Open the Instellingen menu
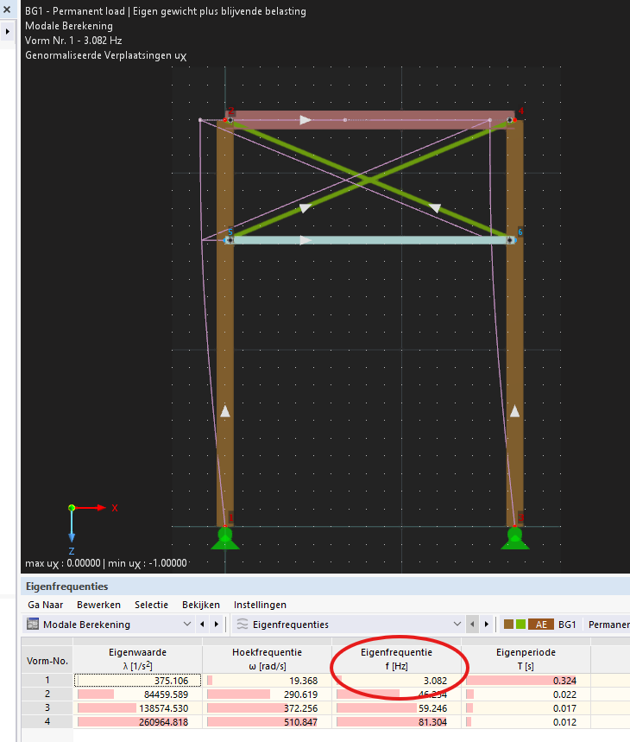 [260, 605]
